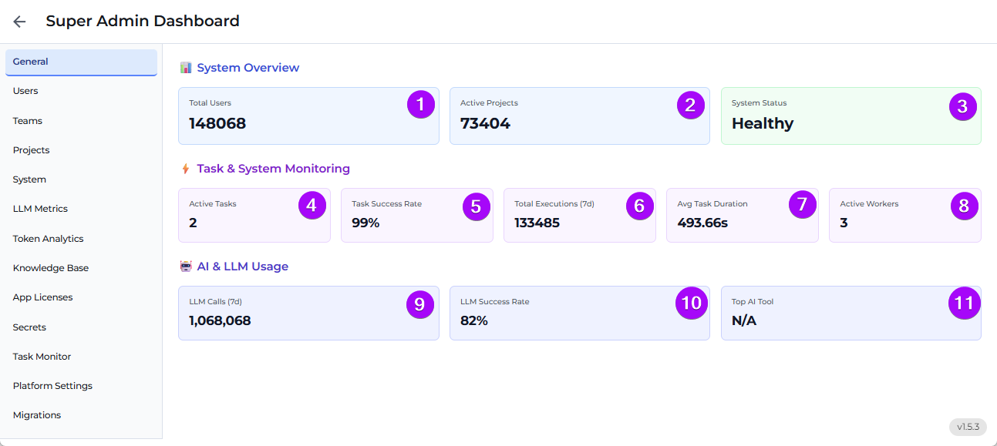Viewport: 997px width, 446px height.
Task: Click the v1.5.3 version badge
Action: click(968, 427)
